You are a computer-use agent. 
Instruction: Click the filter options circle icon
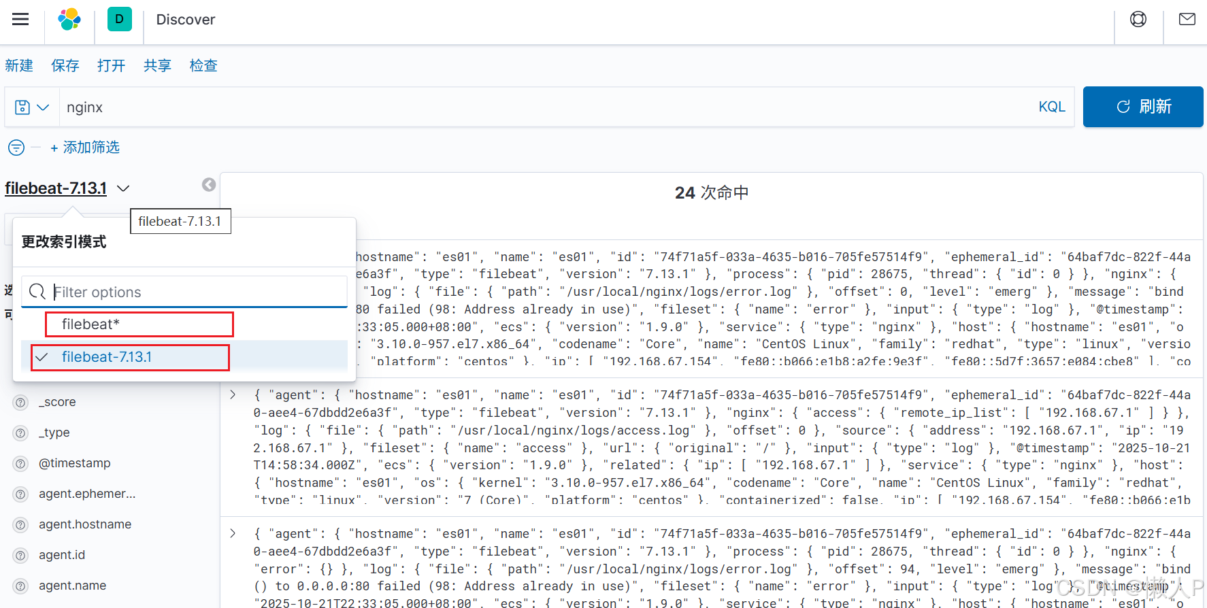coord(16,148)
